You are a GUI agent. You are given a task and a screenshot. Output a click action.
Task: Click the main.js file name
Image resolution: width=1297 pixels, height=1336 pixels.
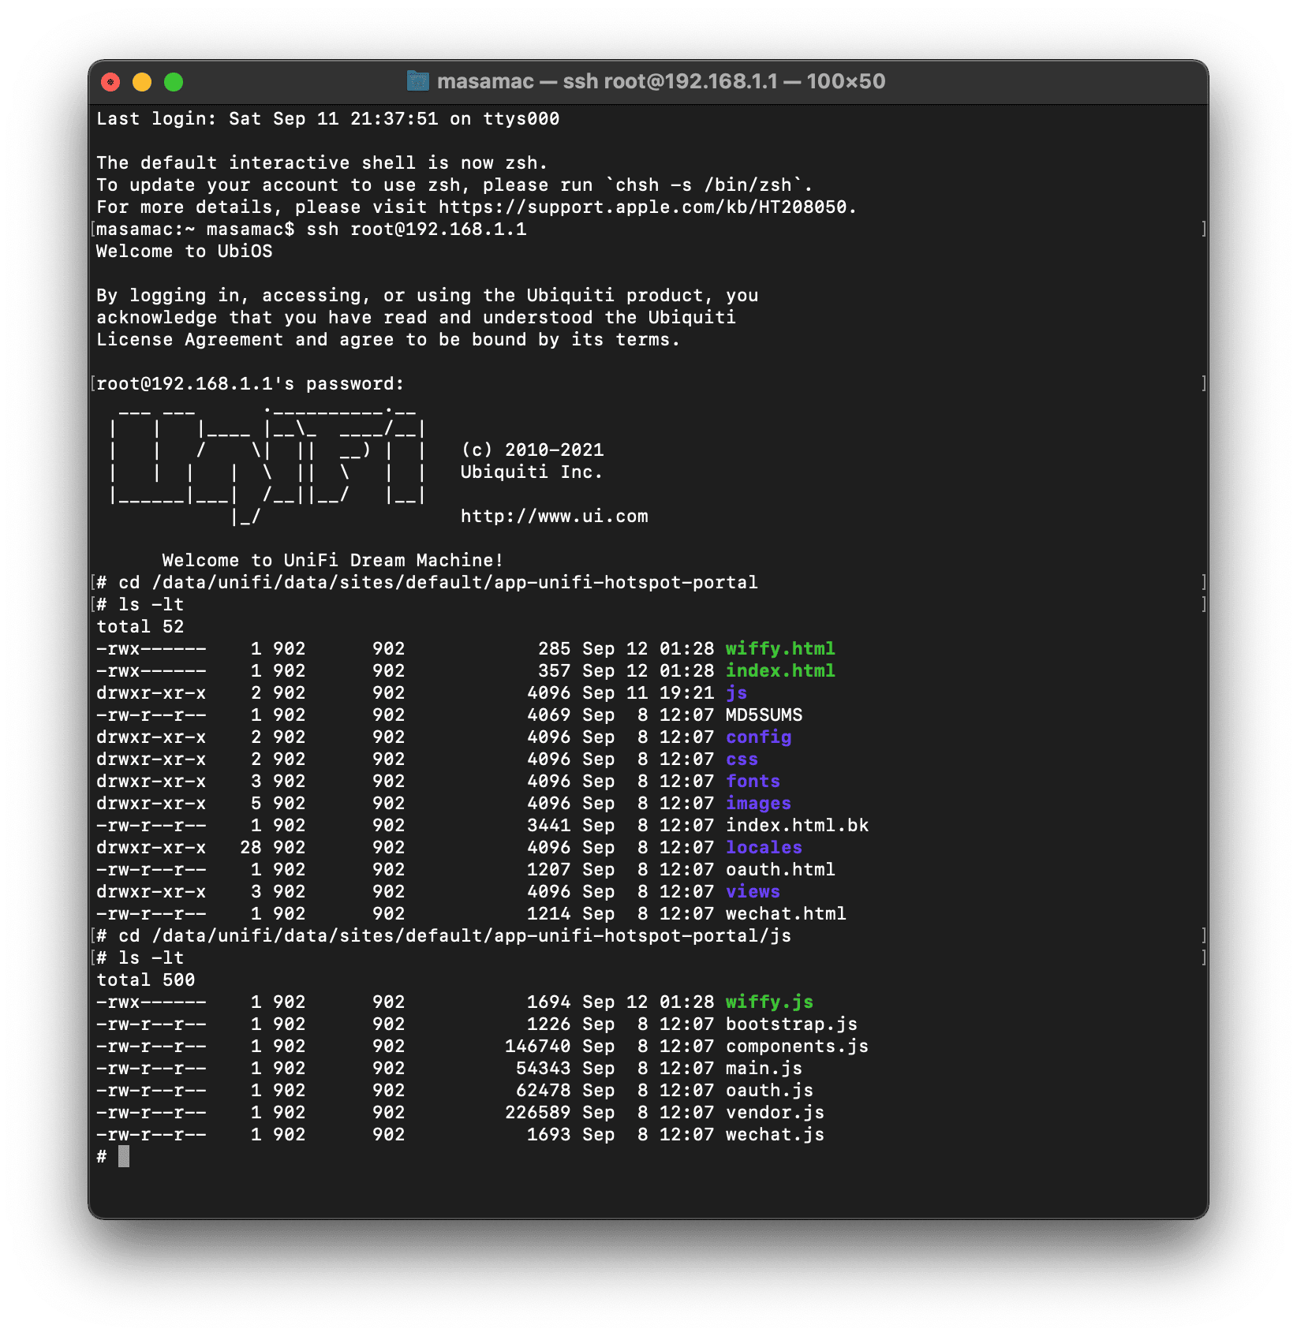764,1069
